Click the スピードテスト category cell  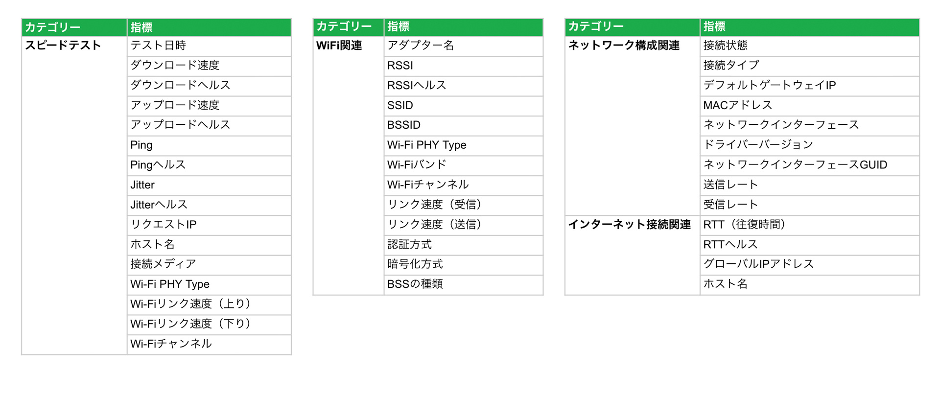(x=63, y=46)
